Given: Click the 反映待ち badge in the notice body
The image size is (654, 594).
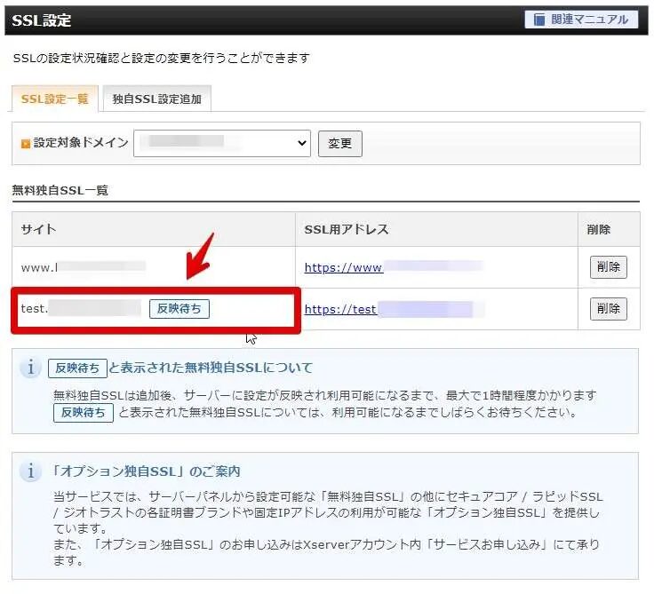Looking at the screenshot, I should pyautogui.click(x=83, y=413).
